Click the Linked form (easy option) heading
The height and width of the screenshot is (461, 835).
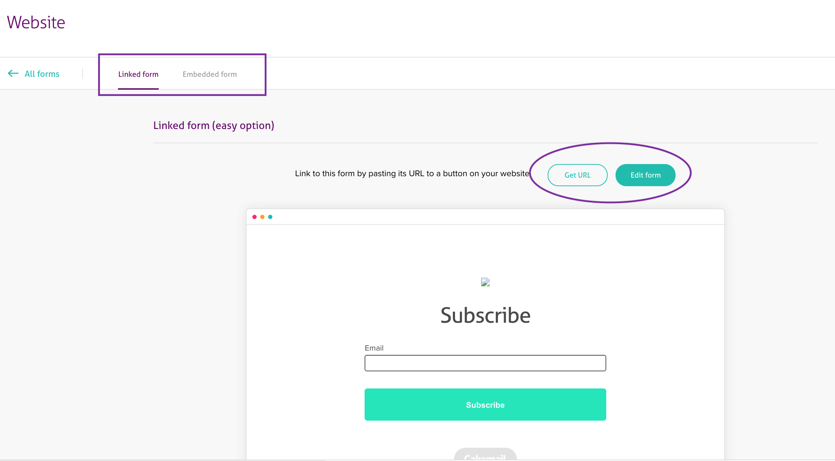pos(214,125)
